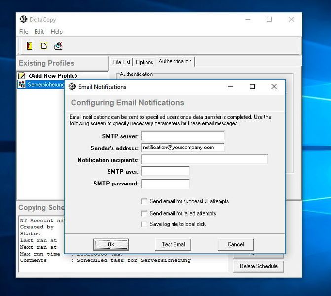Image resolution: width=331 pixels, height=296 pixels.
Task: Select the <Add New Profile> entry
Action: 53,76
